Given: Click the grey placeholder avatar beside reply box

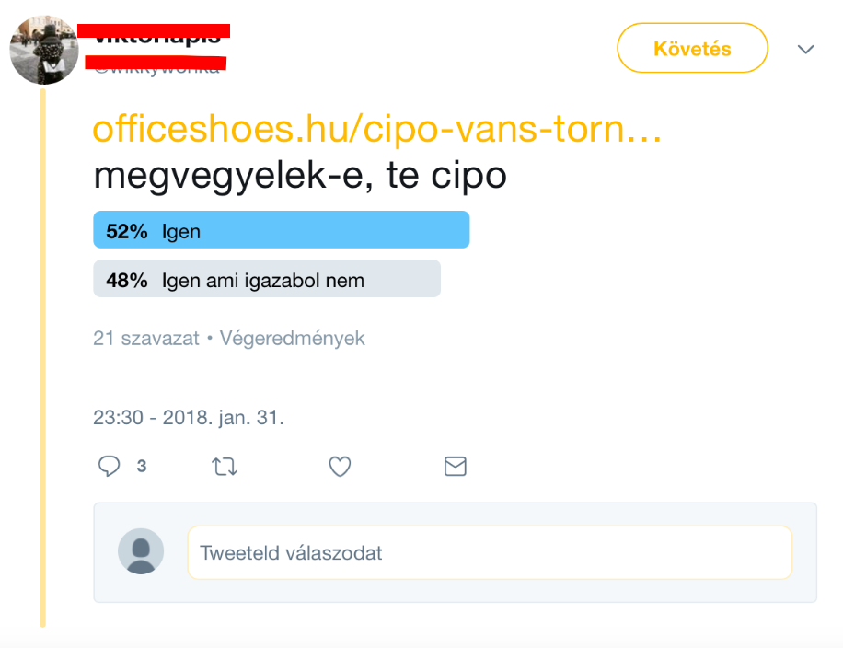Looking at the screenshot, I should 141,551.
